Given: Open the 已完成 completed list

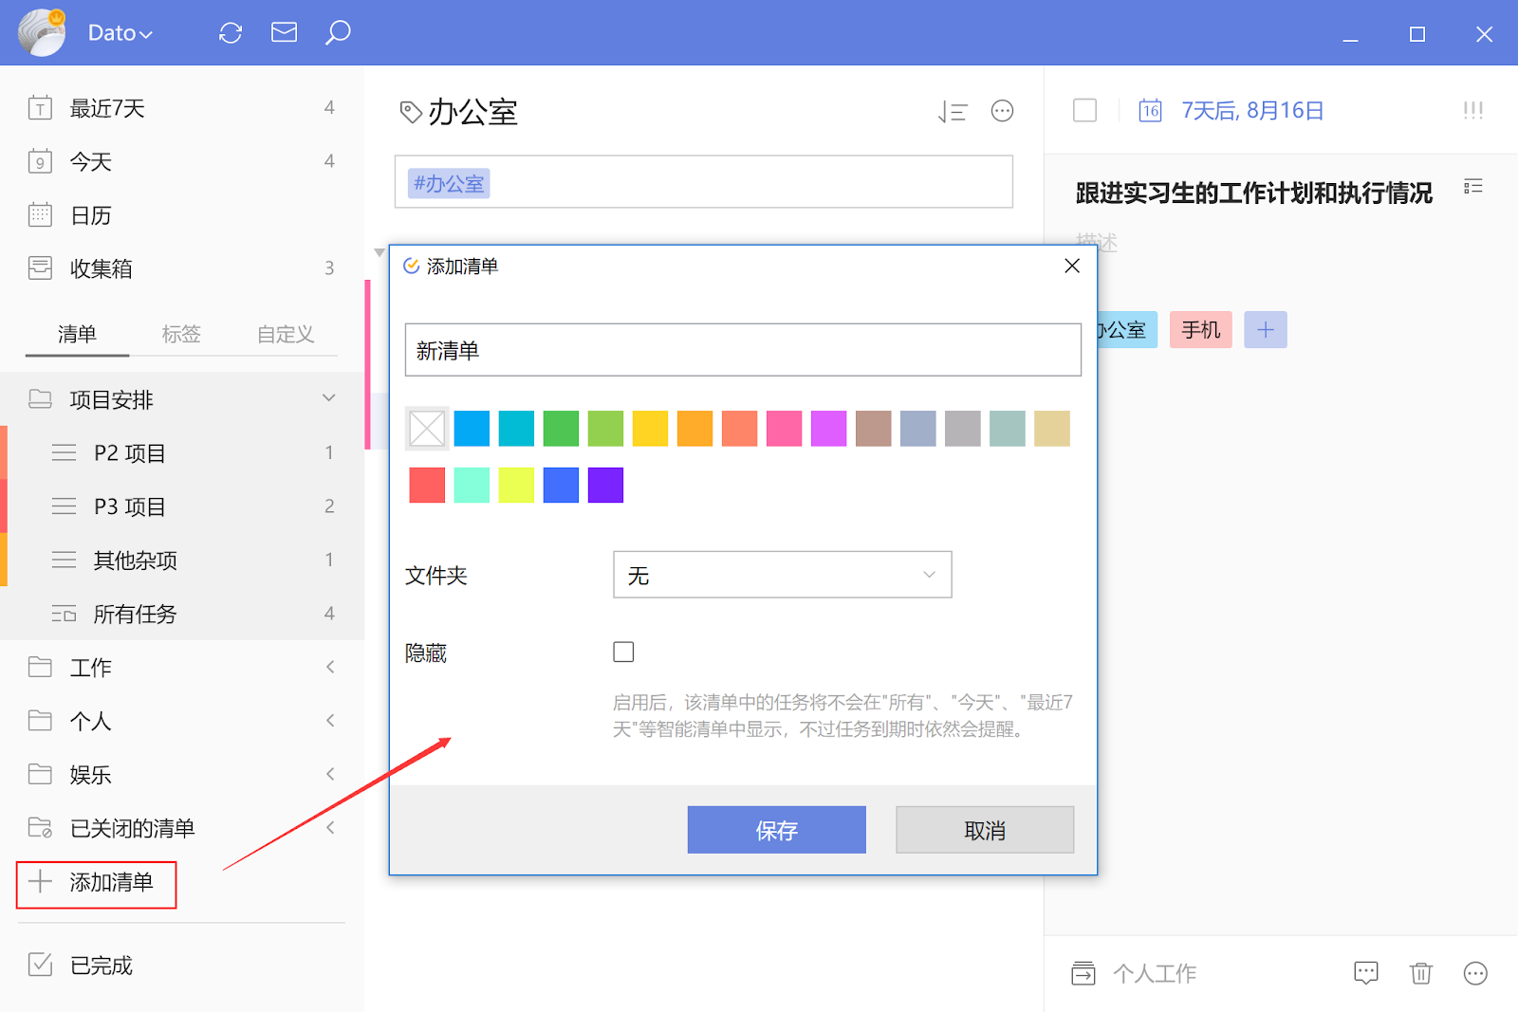Looking at the screenshot, I should 182,966.
